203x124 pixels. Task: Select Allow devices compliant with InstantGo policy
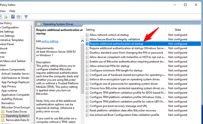click(128, 57)
